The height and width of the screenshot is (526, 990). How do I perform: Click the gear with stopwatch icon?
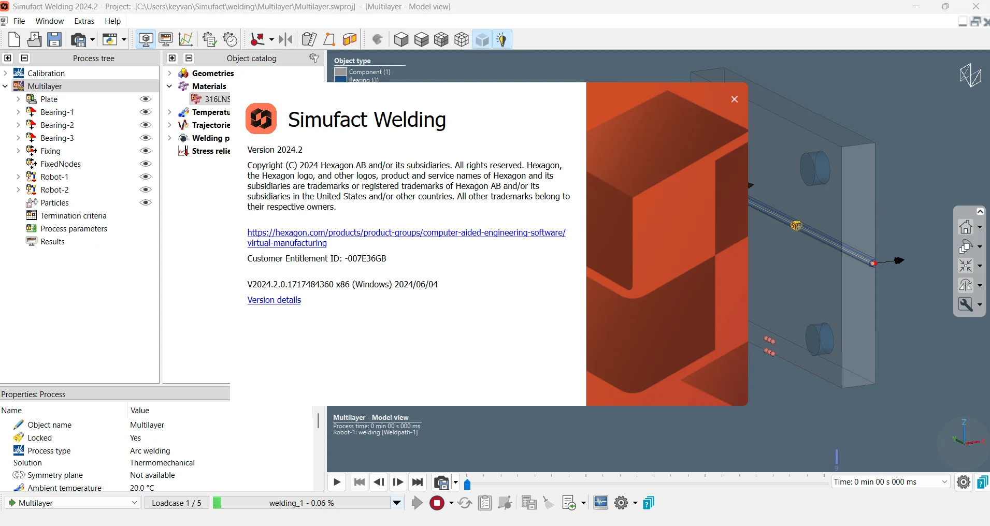pos(230,39)
